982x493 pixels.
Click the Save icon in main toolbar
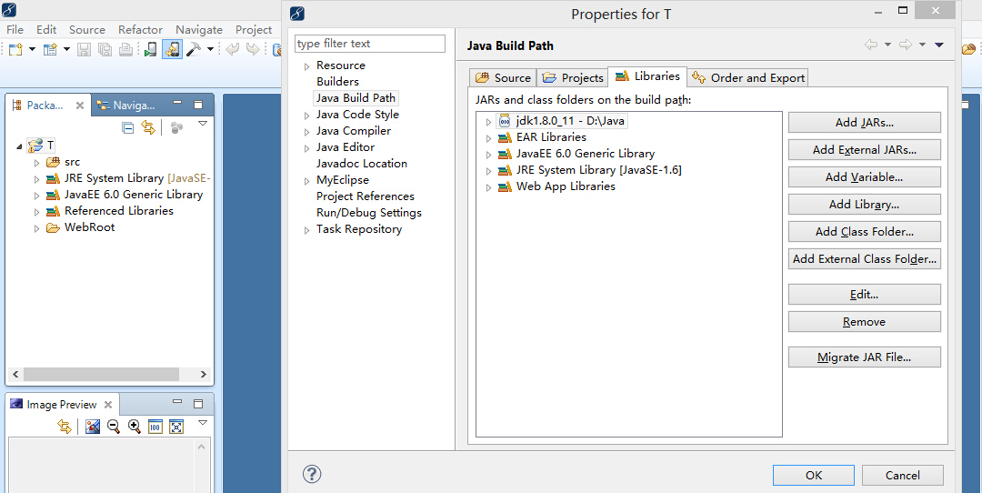coord(84,49)
